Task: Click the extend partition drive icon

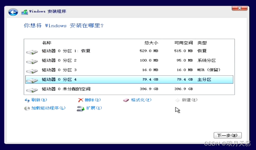Action: (x=81, y=109)
